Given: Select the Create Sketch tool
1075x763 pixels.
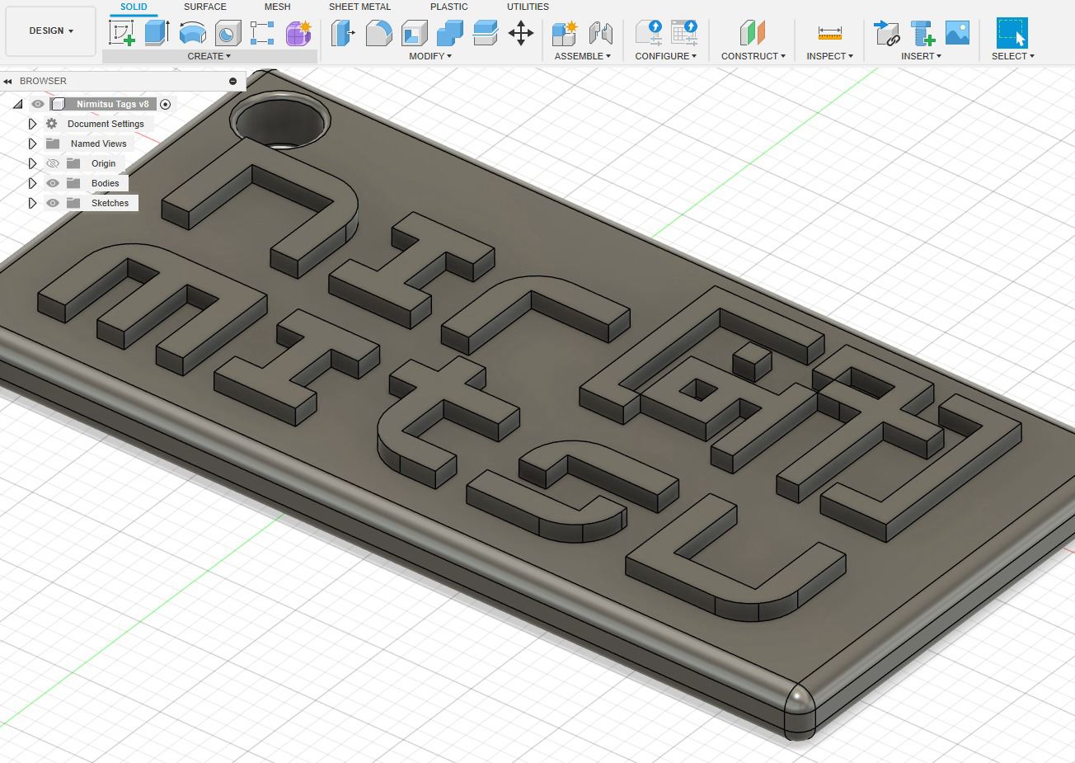Looking at the screenshot, I should point(122,33).
